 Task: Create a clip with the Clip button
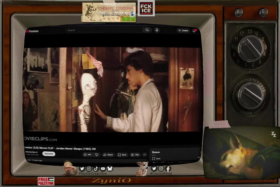135,155
